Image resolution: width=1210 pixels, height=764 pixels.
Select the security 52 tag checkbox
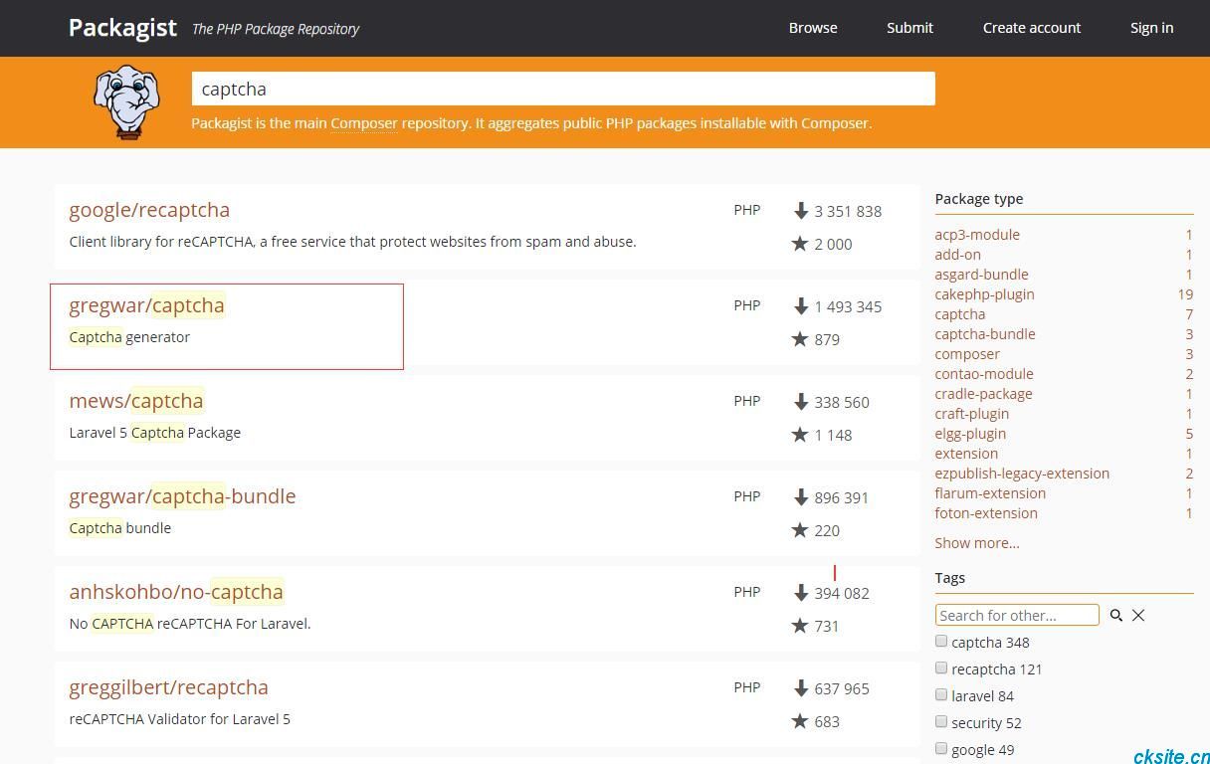[941, 721]
